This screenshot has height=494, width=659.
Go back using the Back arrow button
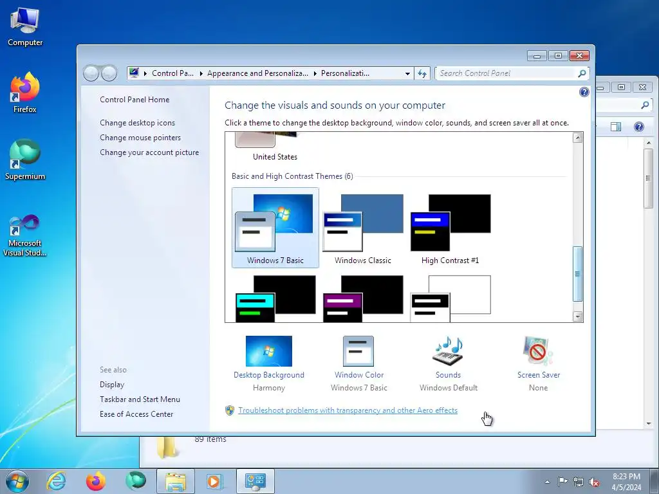[91, 73]
